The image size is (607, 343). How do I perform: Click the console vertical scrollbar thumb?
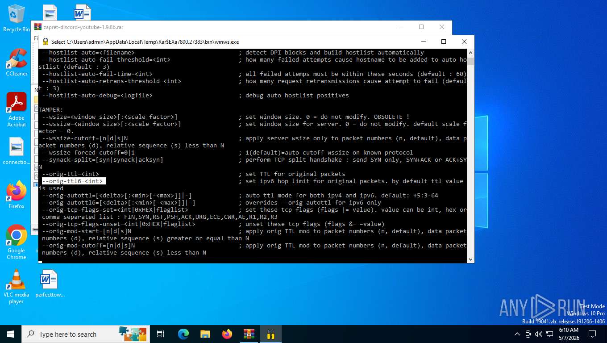(x=470, y=62)
